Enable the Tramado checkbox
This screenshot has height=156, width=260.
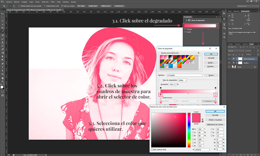click(185, 29)
